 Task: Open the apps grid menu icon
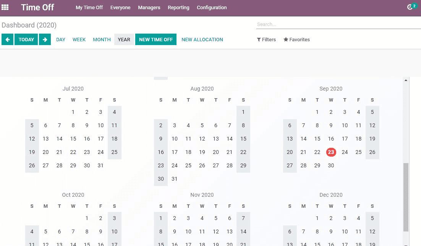pyautogui.click(x=5, y=7)
